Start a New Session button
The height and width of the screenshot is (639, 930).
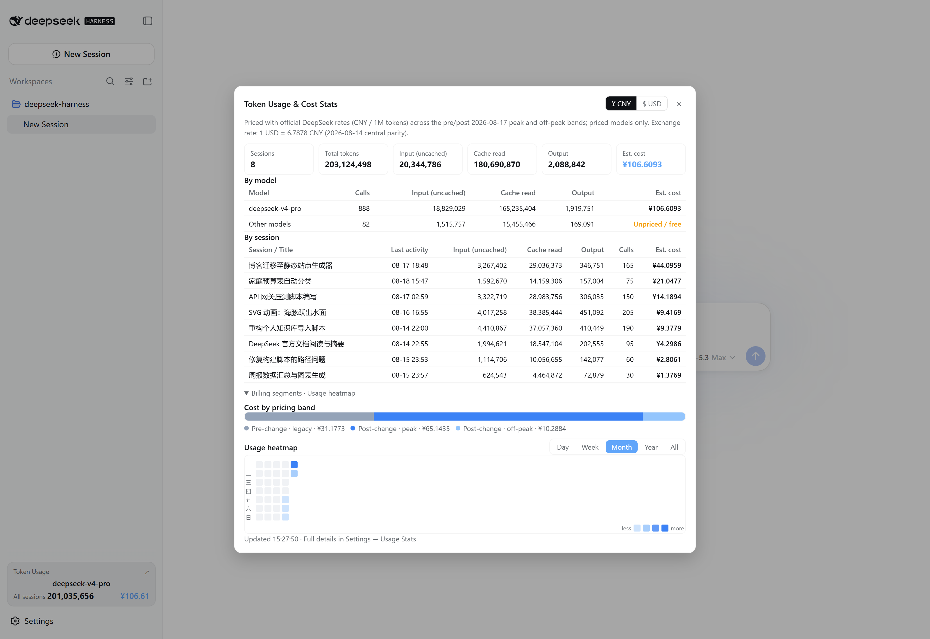tap(81, 54)
